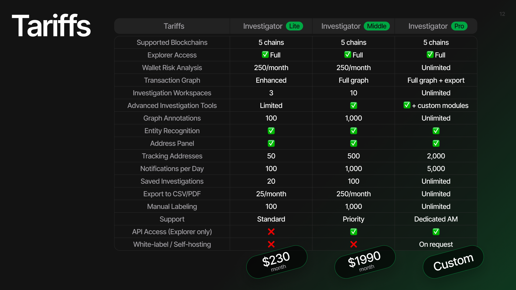Click the green Lite badge

pos(294,26)
